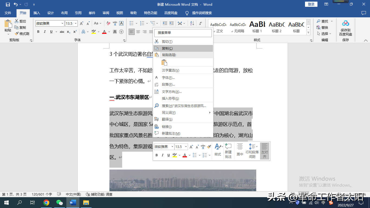The height and width of the screenshot is (208, 370).
Task: Toggle Left Align (左对齐) in mini toolbar
Action: coord(265,151)
